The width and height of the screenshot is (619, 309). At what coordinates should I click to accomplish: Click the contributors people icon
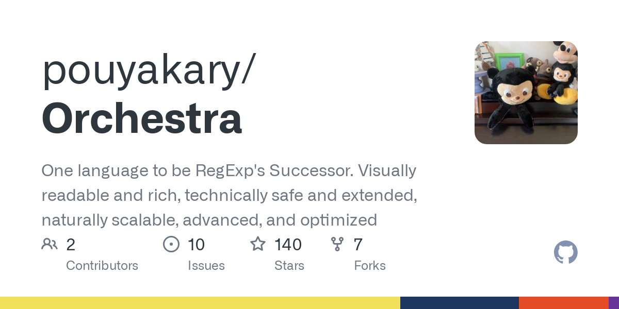point(50,244)
